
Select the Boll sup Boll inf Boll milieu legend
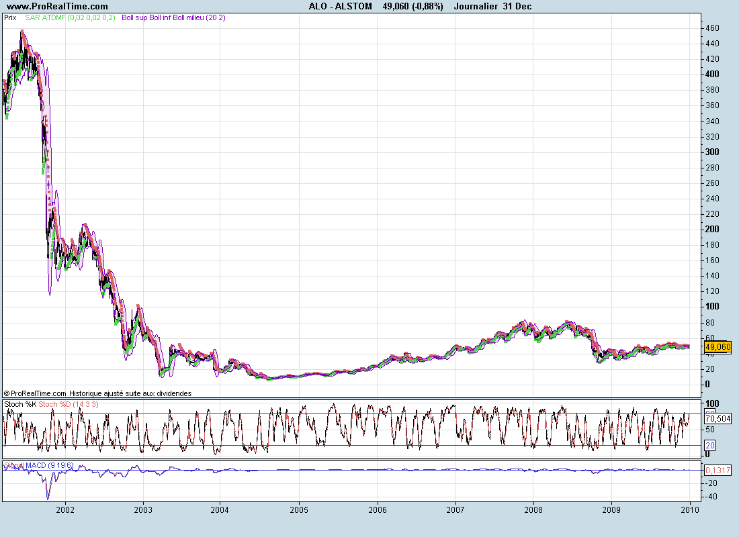click(173, 17)
